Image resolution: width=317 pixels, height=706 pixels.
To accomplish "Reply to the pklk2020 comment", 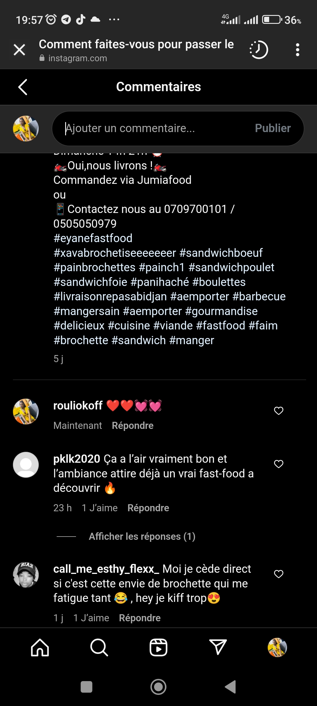I will click(148, 508).
